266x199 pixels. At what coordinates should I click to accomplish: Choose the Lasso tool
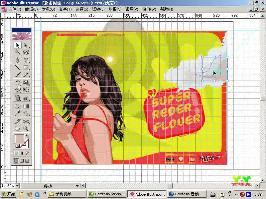click(x=26, y=52)
